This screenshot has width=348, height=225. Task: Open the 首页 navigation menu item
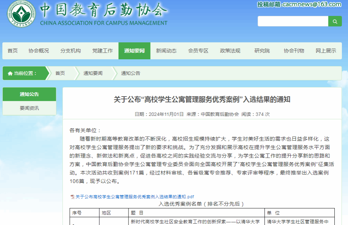pos(13,51)
